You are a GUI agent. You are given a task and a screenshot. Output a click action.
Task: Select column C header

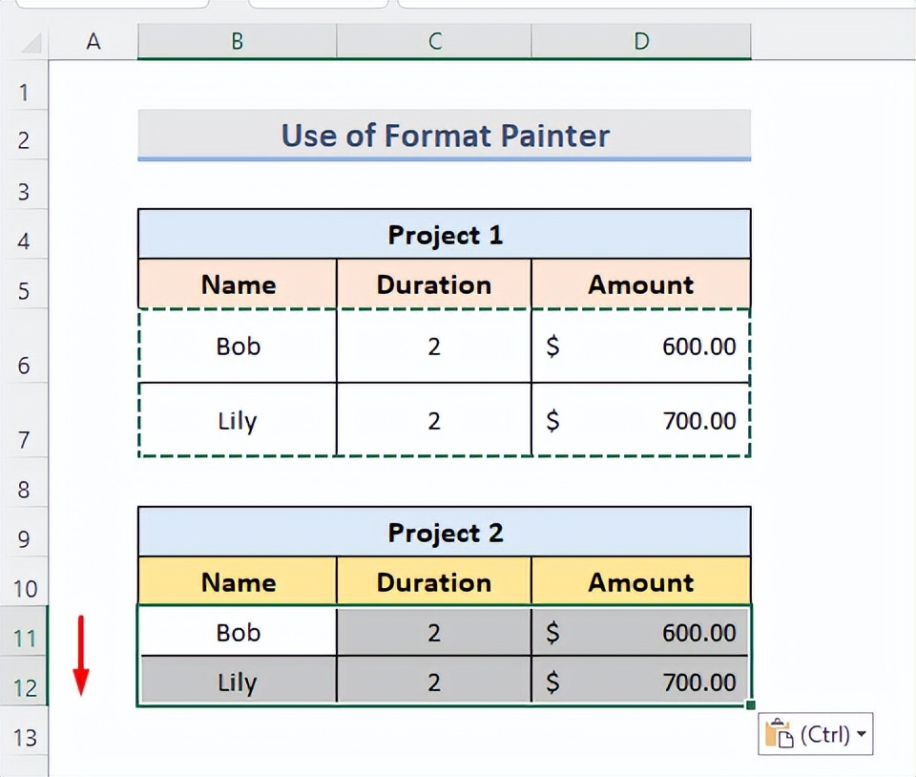(x=434, y=41)
